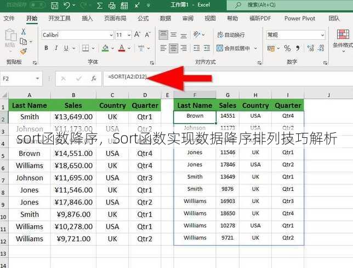353x268 pixels.
Task: Click the Borders icon
Action: (86, 48)
